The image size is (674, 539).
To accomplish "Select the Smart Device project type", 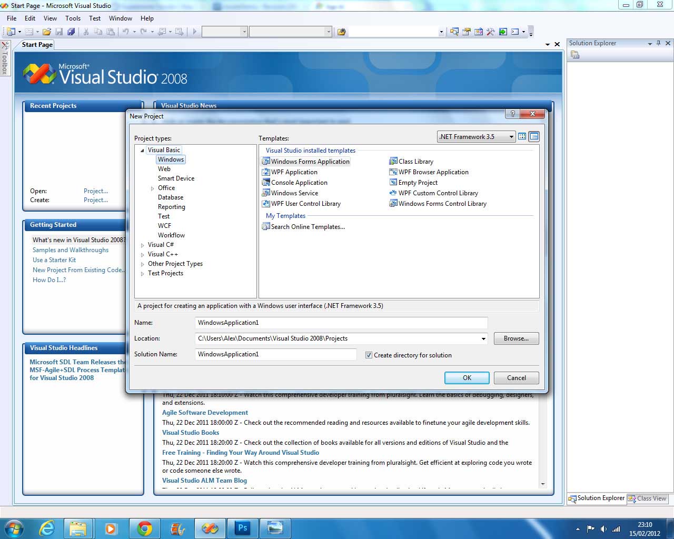I will [x=176, y=178].
